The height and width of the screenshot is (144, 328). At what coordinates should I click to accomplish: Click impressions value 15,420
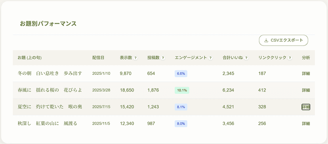pyautogui.click(x=127, y=107)
